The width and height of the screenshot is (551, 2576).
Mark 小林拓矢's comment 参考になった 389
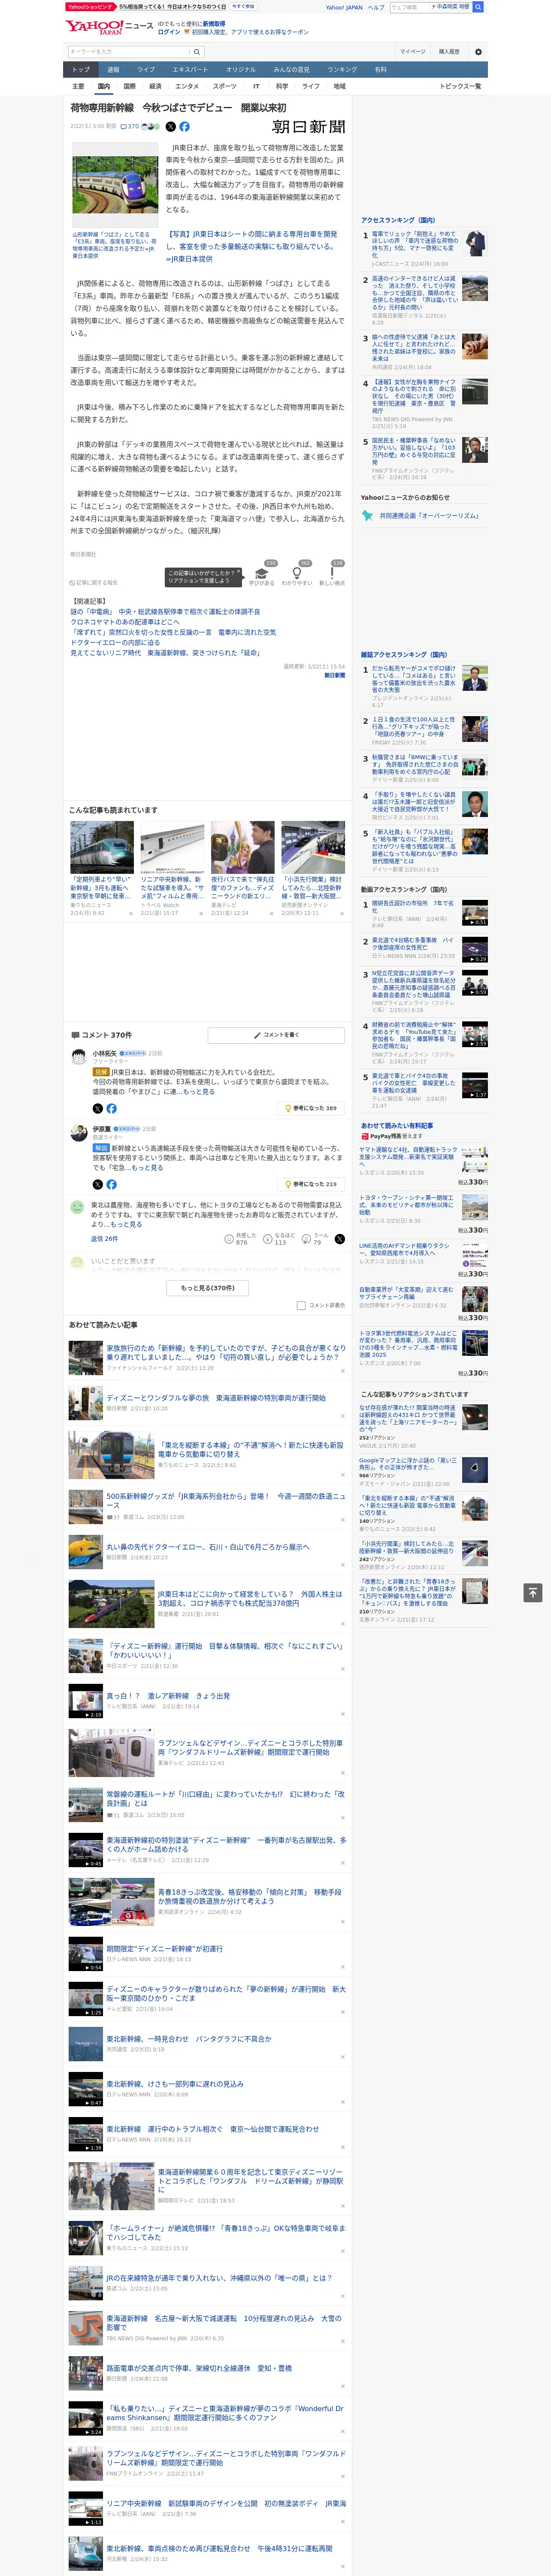[311, 1108]
